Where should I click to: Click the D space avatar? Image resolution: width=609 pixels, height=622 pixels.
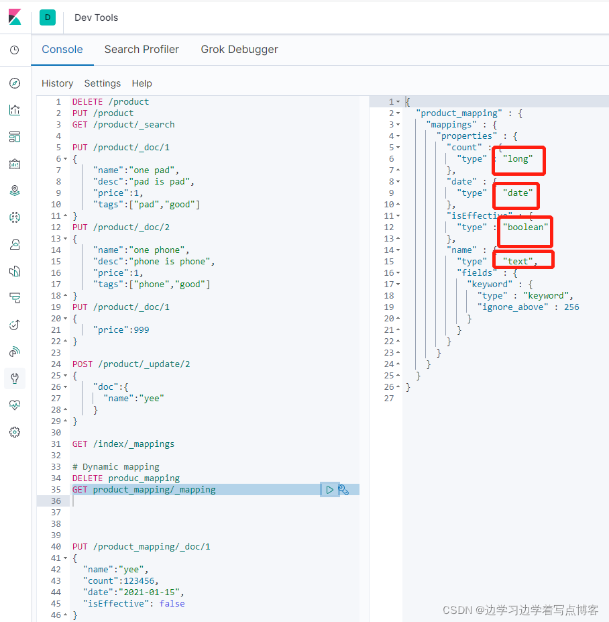(x=47, y=17)
